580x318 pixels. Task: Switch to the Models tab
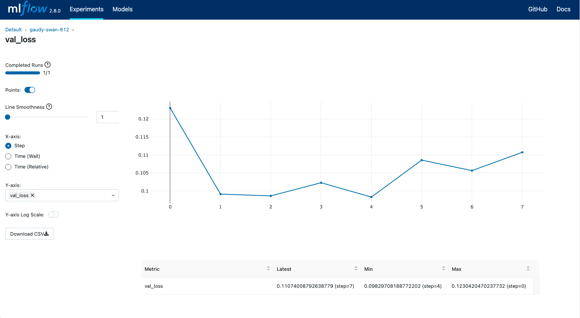click(122, 9)
